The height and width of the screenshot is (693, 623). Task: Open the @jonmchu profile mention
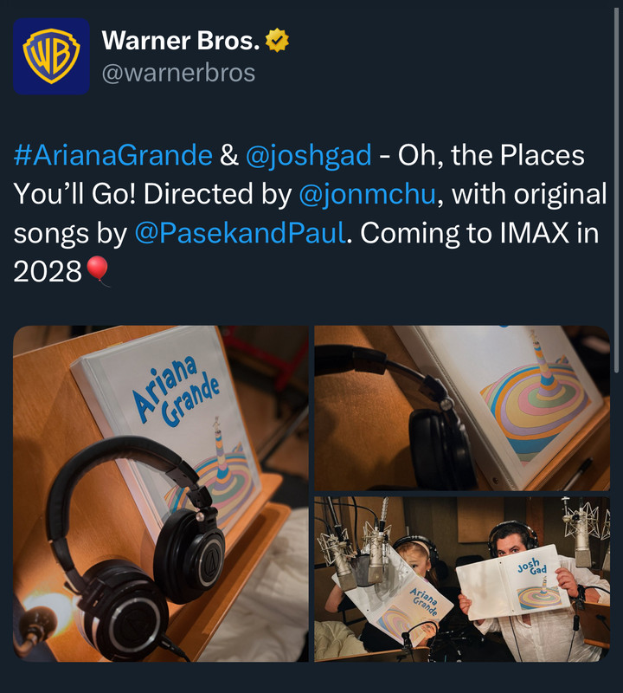pyautogui.click(x=368, y=193)
